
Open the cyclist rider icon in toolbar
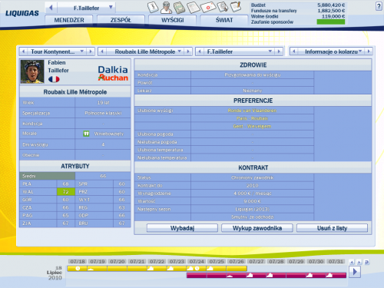166,8
